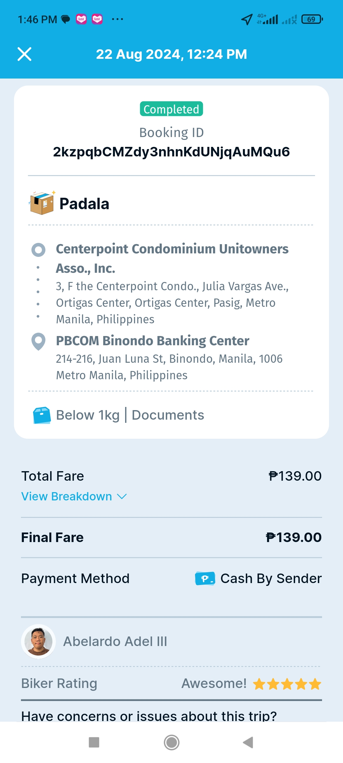Image resolution: width=343 pixels, height=763 pixels.
Task: Tap the Cash By Sender payment icon
Action: pos(205,579)
